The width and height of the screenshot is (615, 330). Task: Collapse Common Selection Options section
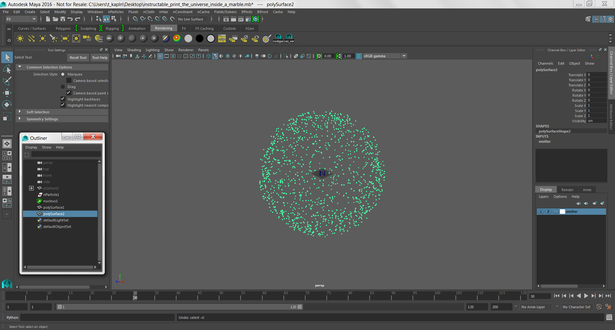pyautogui.click(x=20, y=67)
